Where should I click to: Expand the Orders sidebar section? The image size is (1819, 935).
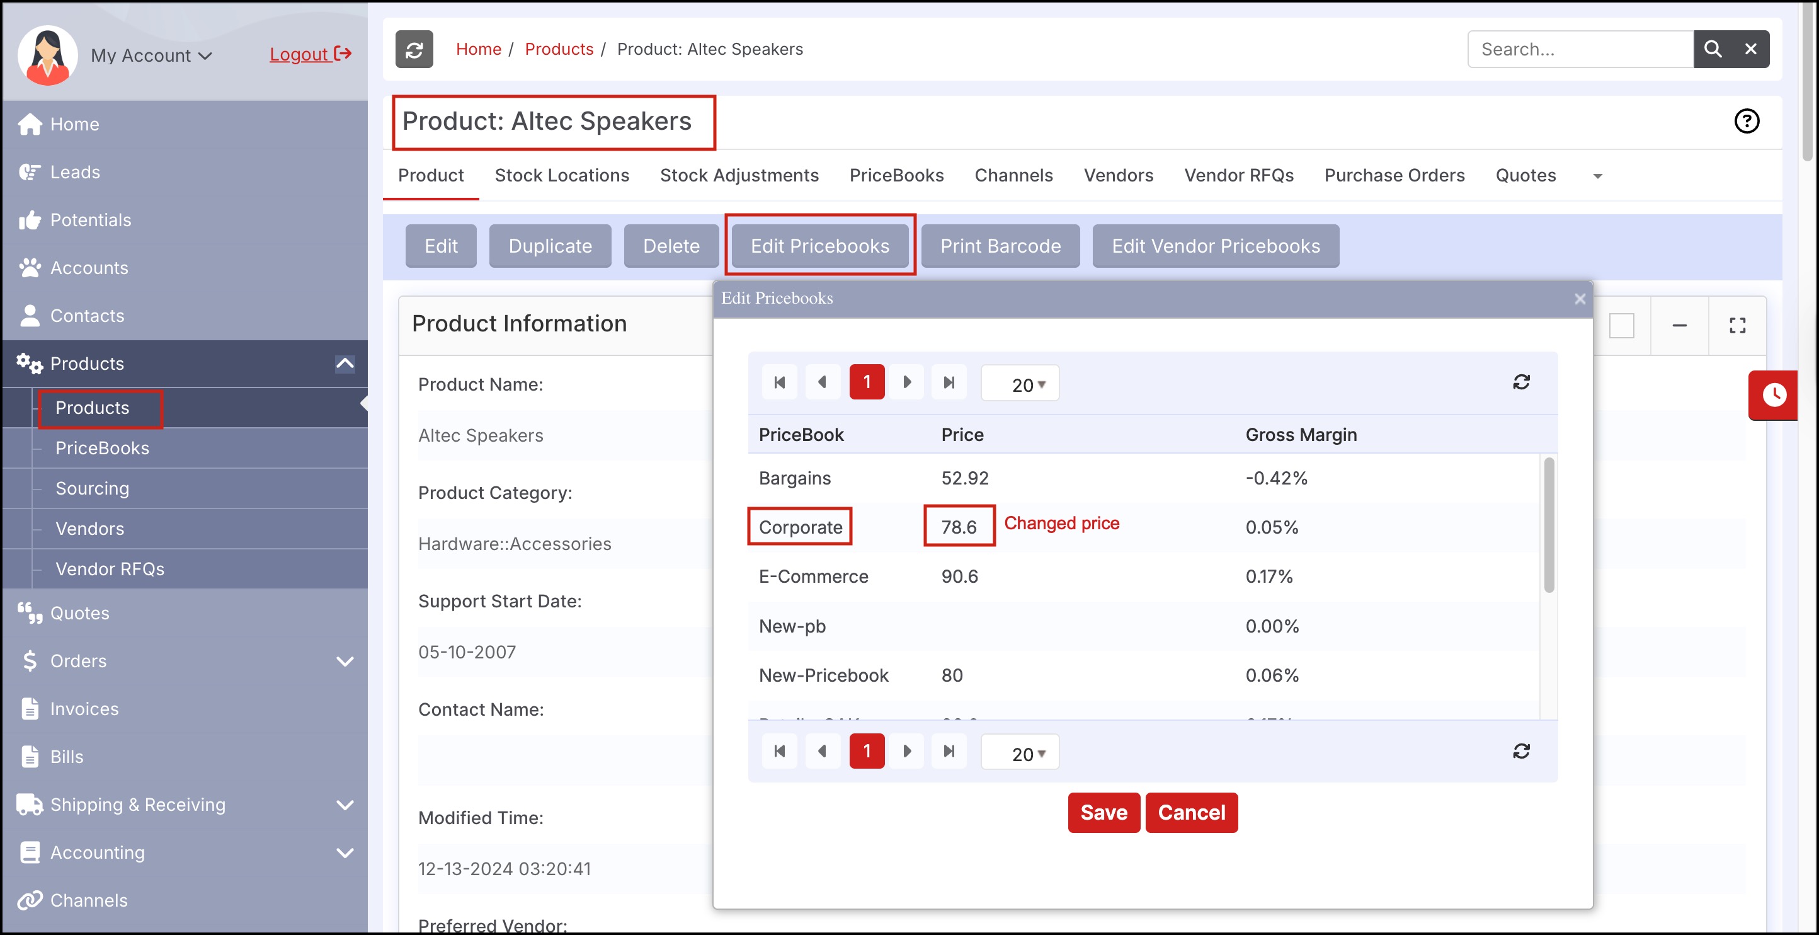(345, 662)
